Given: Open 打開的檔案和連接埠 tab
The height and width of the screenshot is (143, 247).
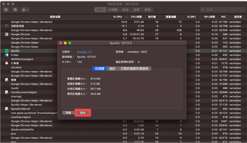Looking at the screenshot, I should (135, 69).
